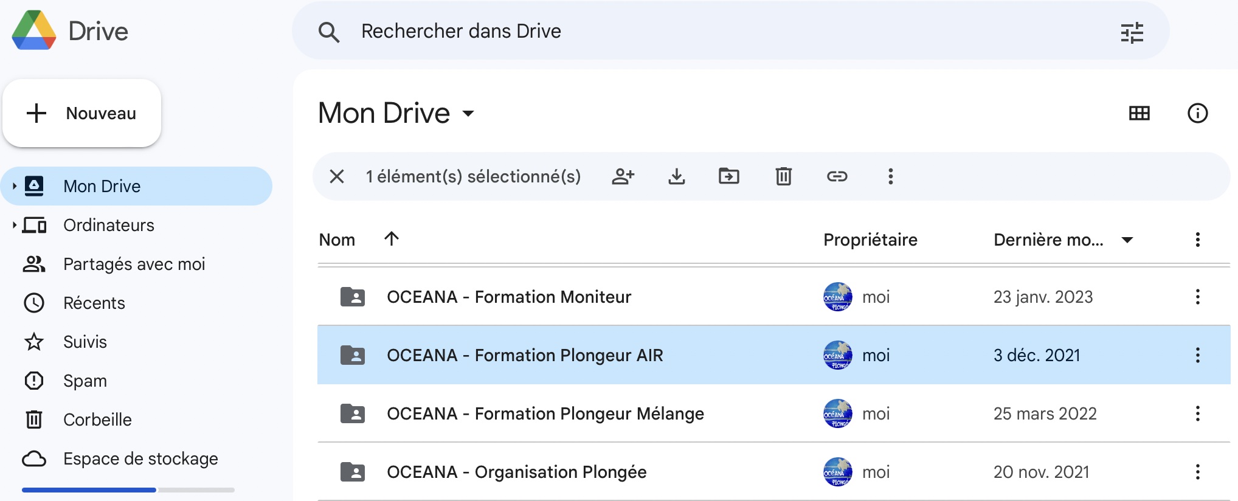This screenshot has height=501, width=1238.
Task: Click shared folder icon of Formation Moniteur
Action: click(x=353, y=297)
